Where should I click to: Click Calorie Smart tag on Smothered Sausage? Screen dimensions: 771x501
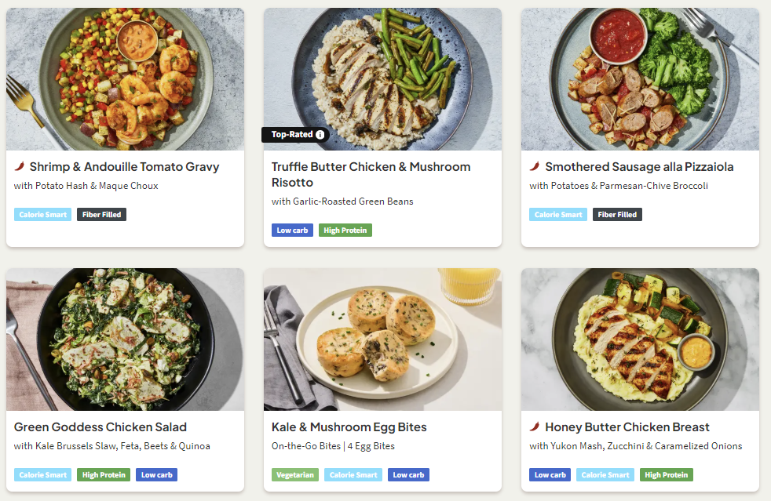(x=557, y=214)
